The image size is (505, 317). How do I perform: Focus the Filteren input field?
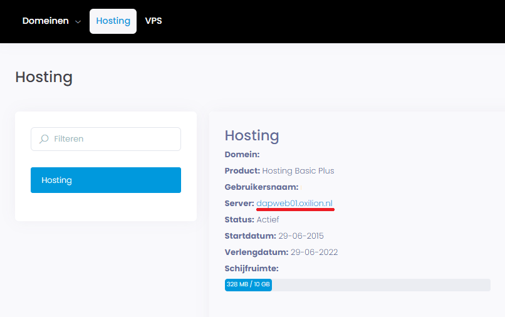pyautogui.click(x=106, y=139)
